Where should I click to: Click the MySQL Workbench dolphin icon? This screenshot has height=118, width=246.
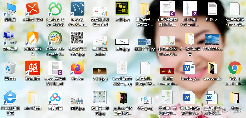pos(78,9)
